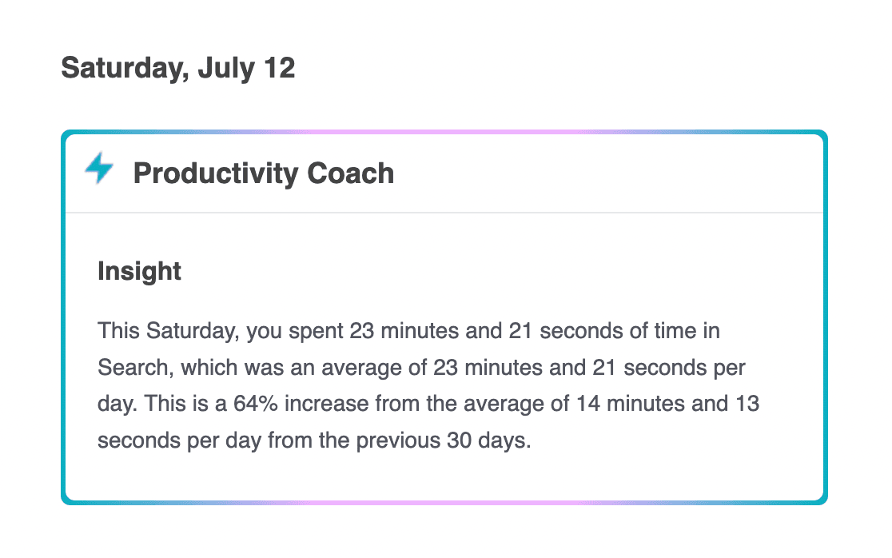This screenshot has height=558, width=892.
Task: Select the "Productivity Coach" card title
Action: 263,173
